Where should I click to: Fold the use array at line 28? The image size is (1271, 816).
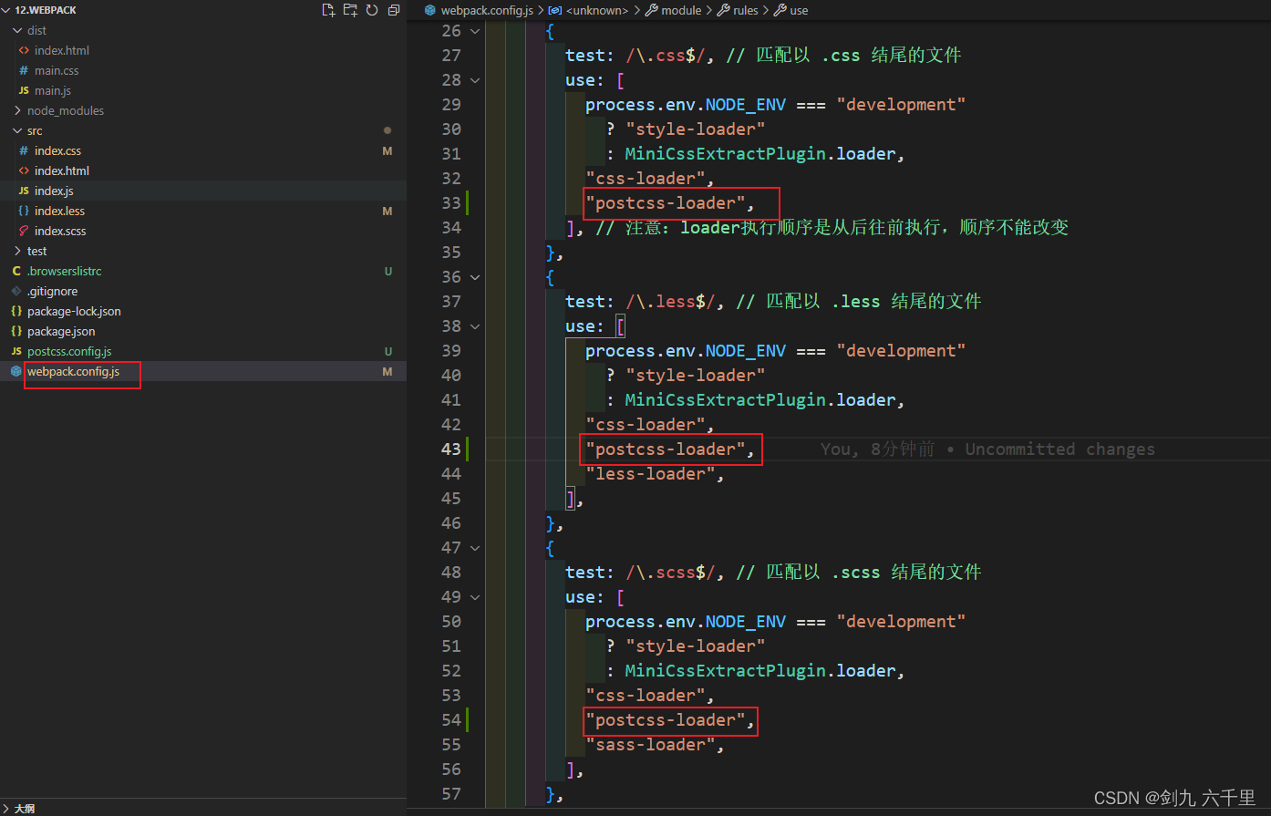[475, 80]
